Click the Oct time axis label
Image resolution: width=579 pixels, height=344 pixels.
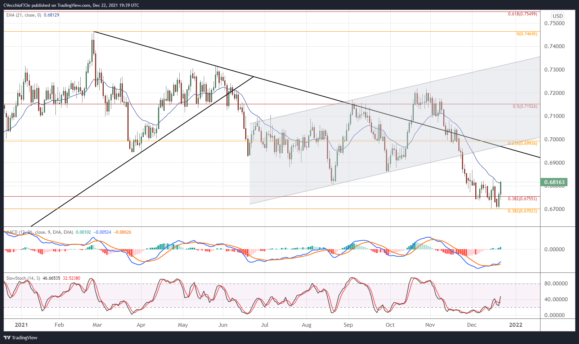click(390, 325)
